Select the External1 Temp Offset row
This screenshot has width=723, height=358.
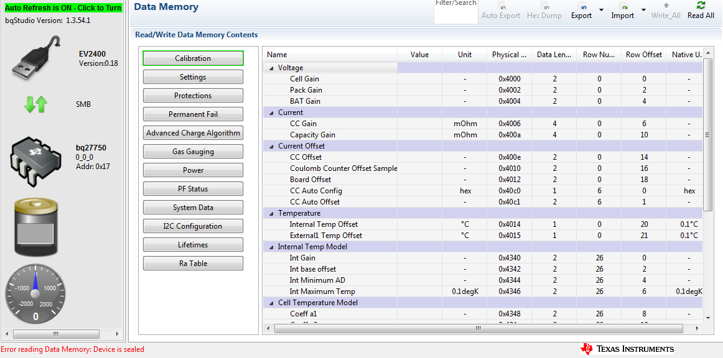[x=483, y=236]
